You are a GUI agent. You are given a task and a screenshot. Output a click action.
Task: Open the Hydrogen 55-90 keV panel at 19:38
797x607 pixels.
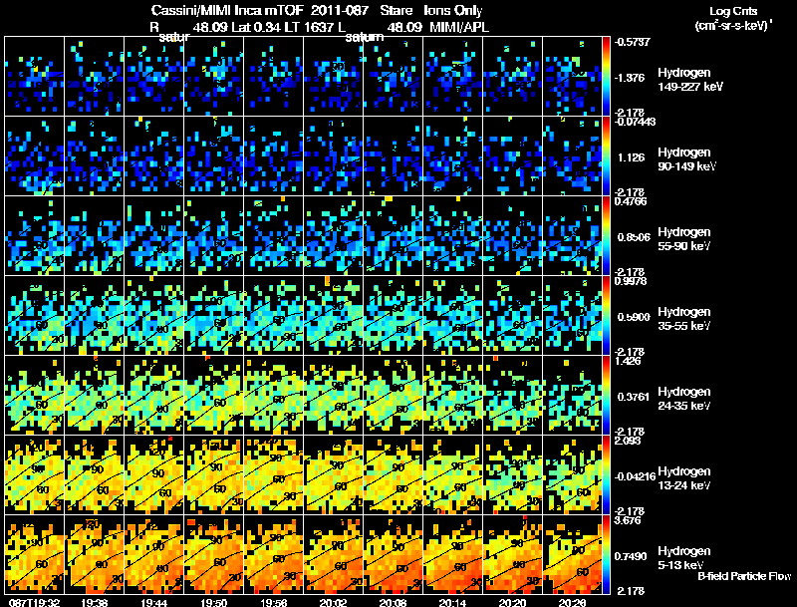[94, 235]
